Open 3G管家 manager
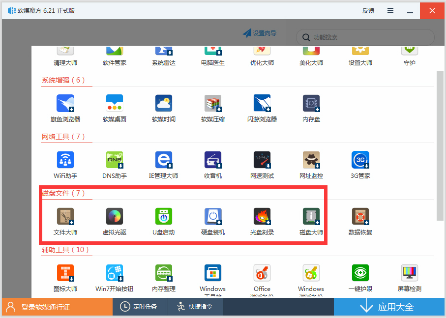 360,165
